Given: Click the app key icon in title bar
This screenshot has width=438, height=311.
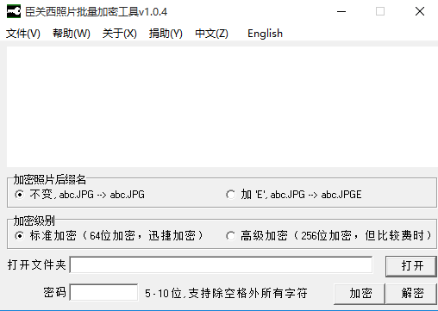Looking at the screenshot, I should click(x=14, y=12).
